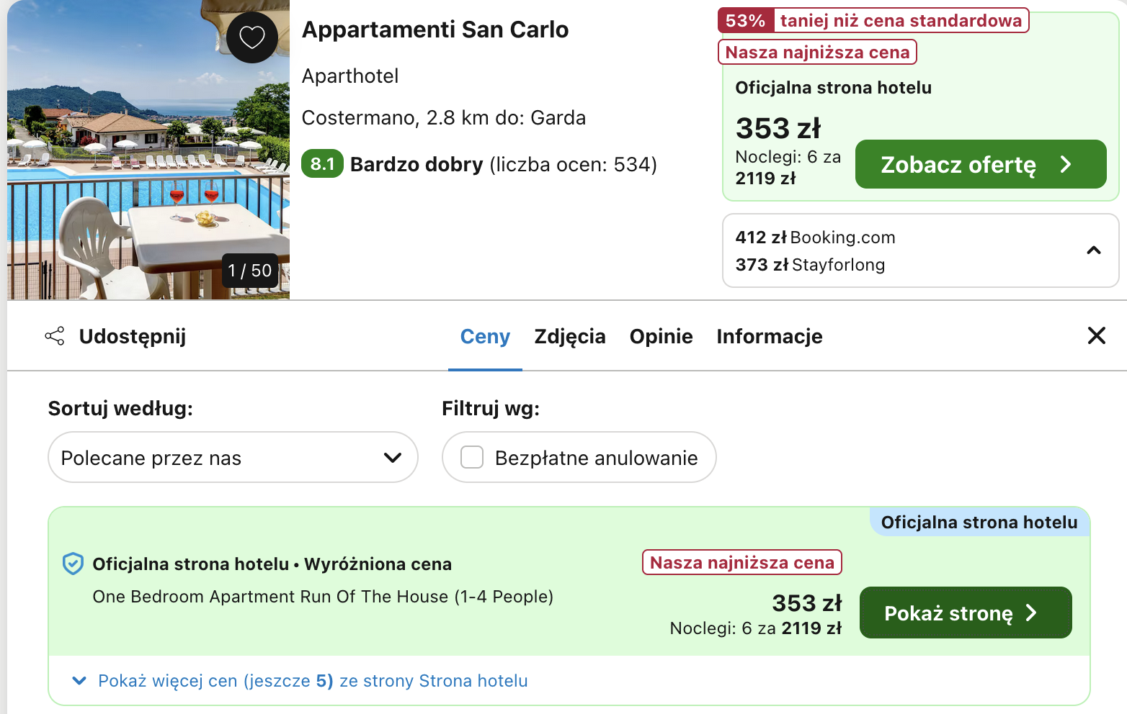Click arrow icon on Pokaż stronę button
This screenshot has width=1127, height=714.
pyautogui.click(x=1031, y=613)
